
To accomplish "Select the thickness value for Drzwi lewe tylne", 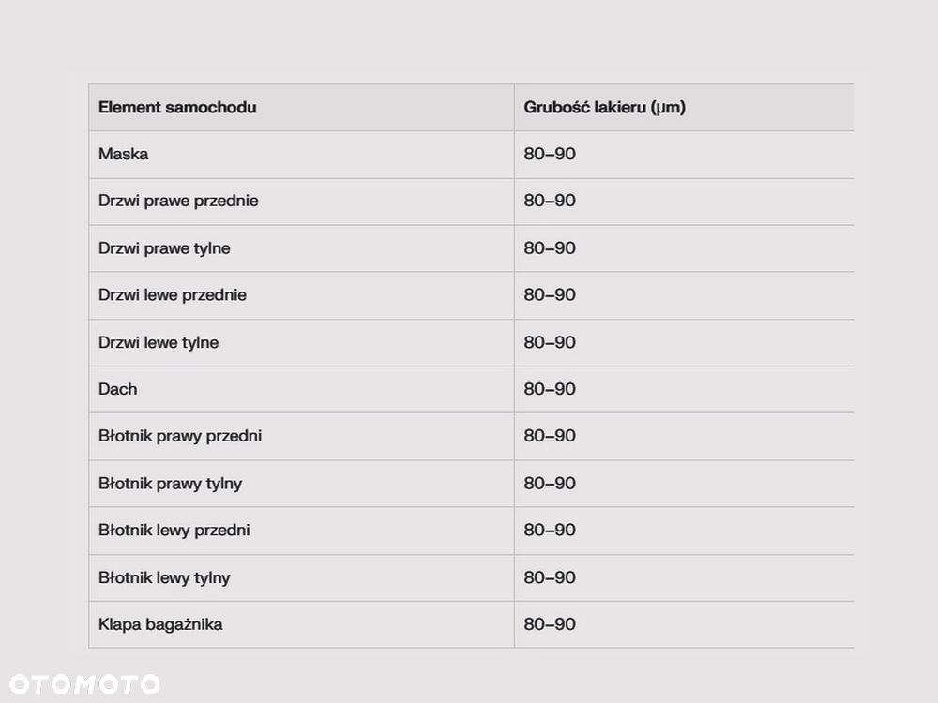I will [x=550, y=342].
